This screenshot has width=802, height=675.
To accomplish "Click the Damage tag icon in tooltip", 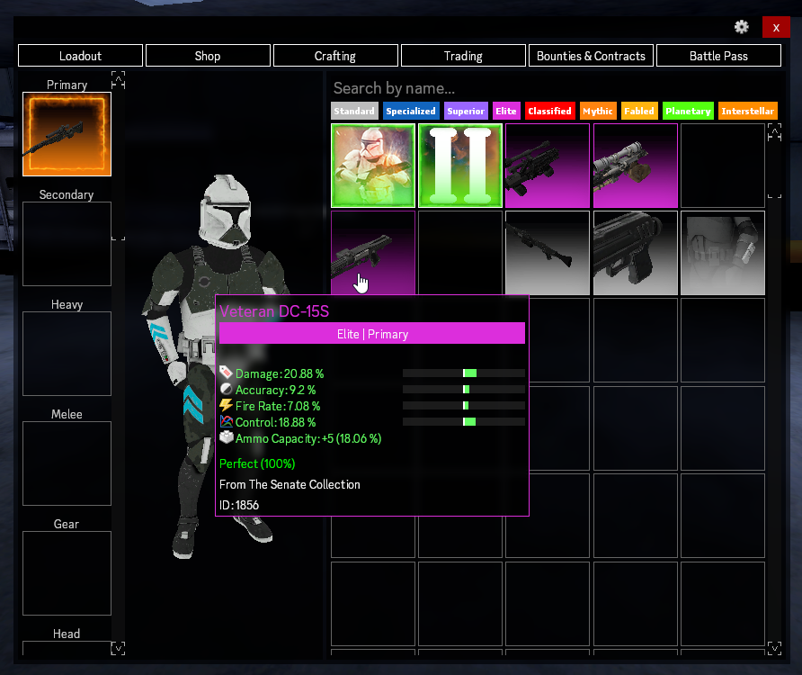I will (226, 372).
